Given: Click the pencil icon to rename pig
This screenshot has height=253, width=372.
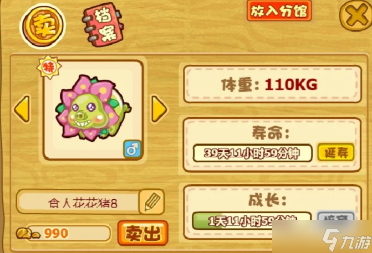Looking at the screenshot, I should [152, 202].
